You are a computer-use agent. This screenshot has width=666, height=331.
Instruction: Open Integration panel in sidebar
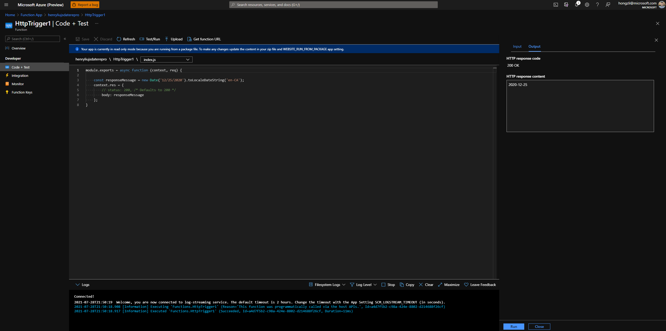(20, 76)
